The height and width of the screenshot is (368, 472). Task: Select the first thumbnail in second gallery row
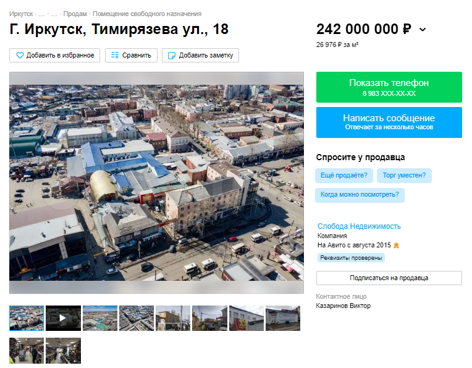[x=27, y=351]
